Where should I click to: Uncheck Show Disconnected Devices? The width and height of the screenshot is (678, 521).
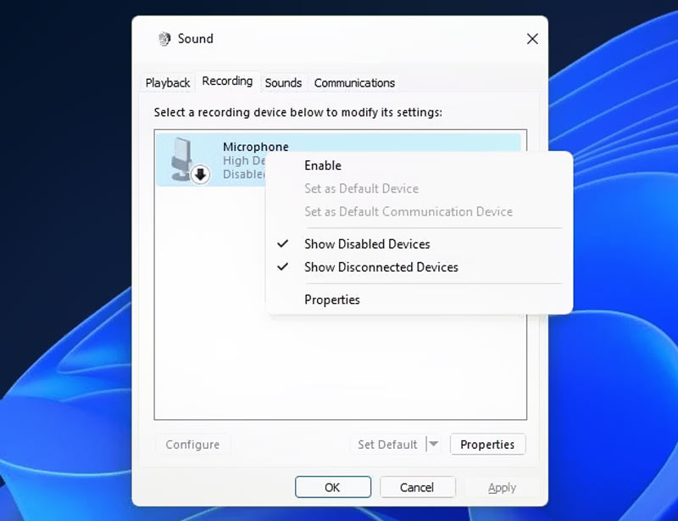point(381,267)
